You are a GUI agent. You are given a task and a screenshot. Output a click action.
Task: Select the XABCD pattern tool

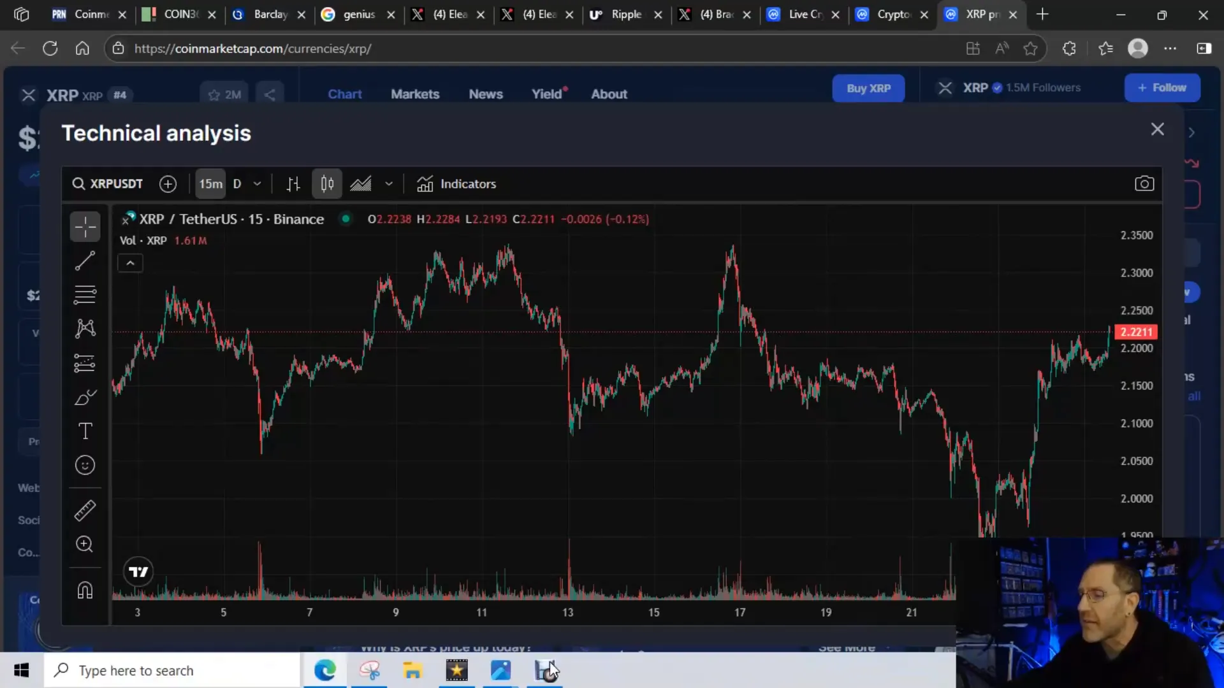[85, 329]
